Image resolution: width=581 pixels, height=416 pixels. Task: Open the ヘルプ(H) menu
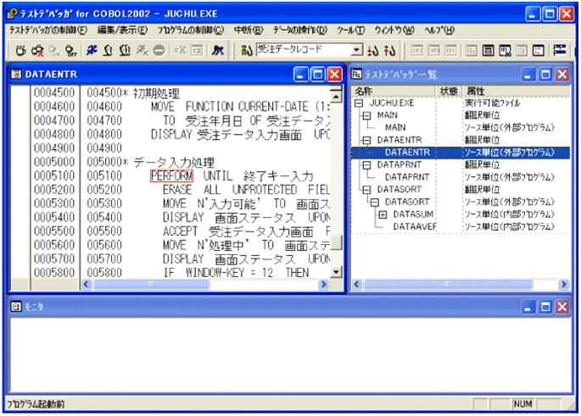(x=439, y=30)
